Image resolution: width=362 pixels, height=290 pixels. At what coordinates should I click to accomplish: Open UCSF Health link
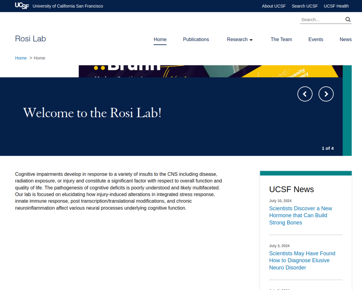coord(336,6)
